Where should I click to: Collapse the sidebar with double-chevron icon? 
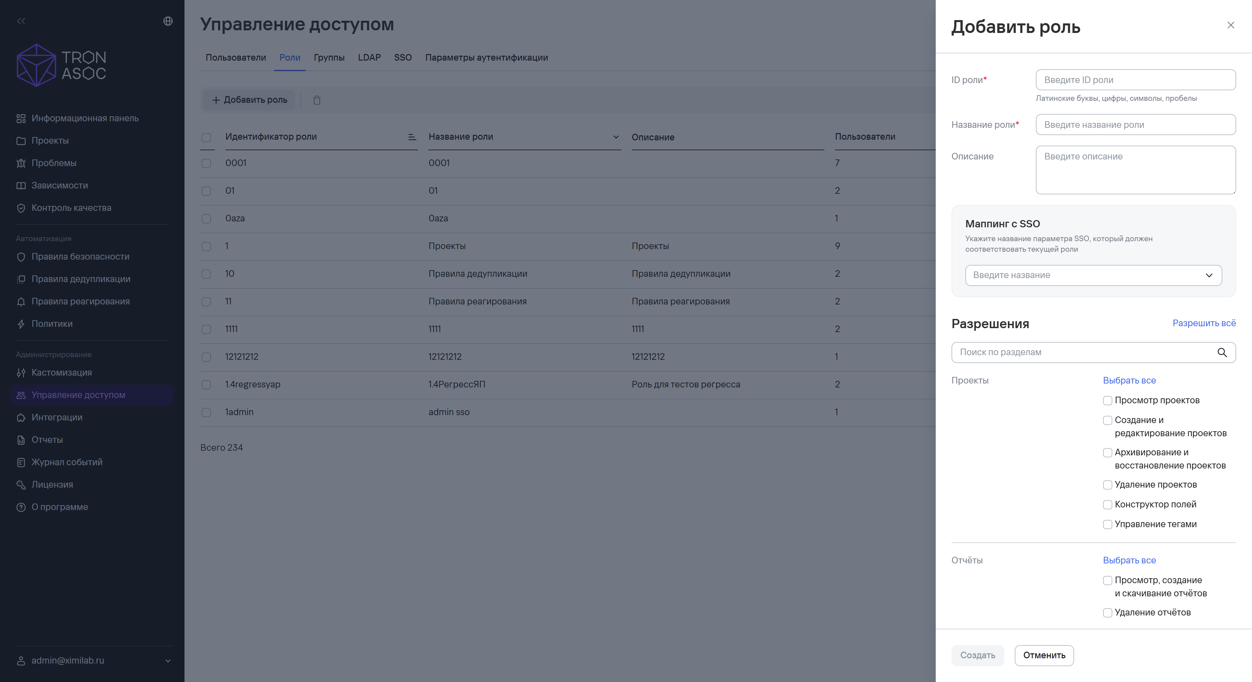pos(21,21)
